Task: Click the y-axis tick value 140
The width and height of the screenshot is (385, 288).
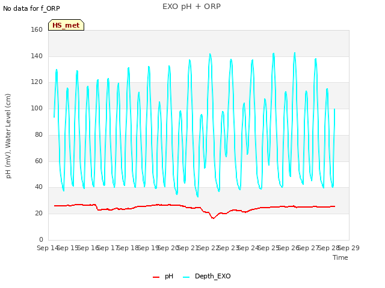Action: [37, 56]
